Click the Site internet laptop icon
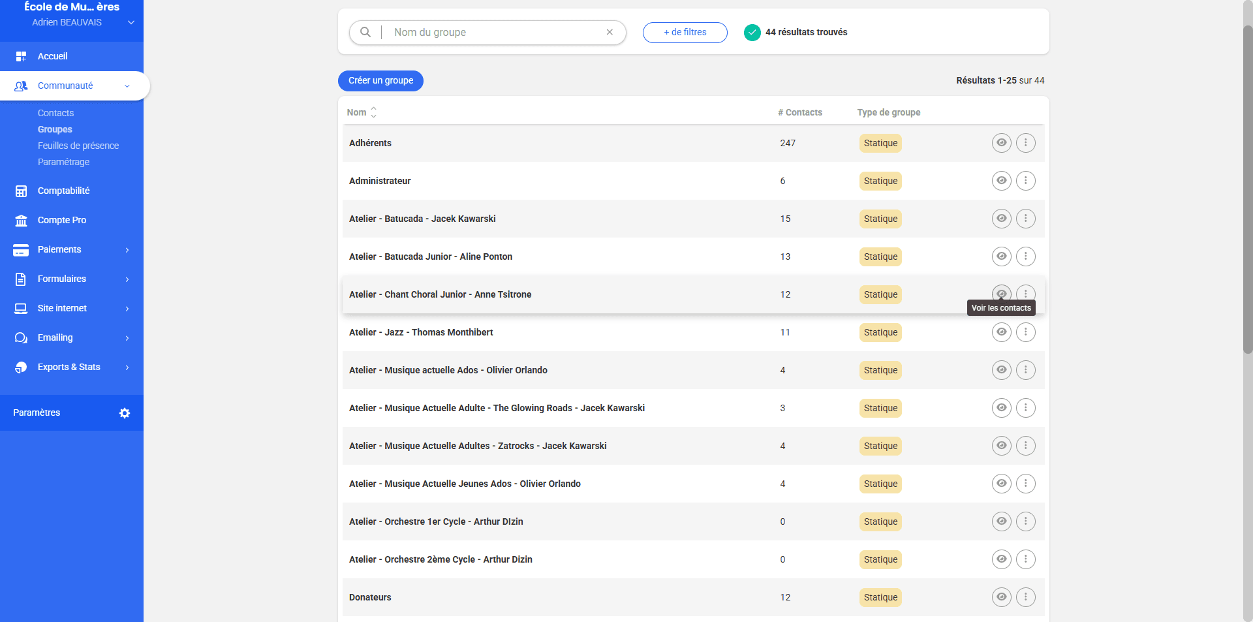Screen dimensions: 1253x622 coord(21,309)
